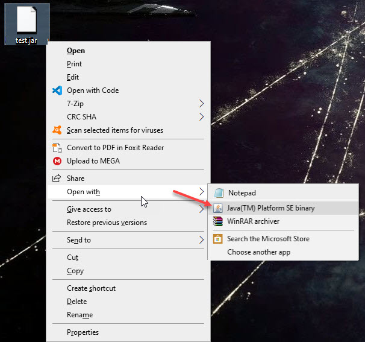Select the Open with menu entry
The image size is (365, 342).
(128, 192)
